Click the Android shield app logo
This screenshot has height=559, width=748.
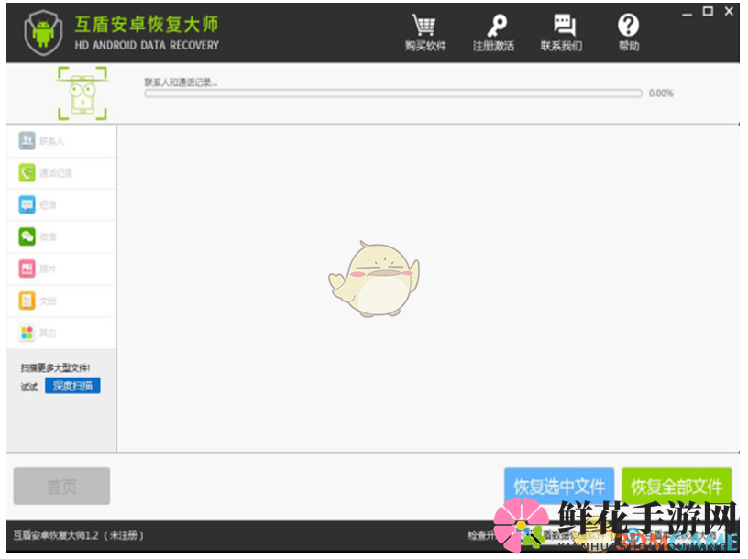(43, 33)
